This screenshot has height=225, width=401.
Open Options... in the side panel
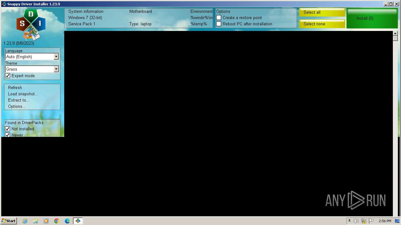tap(17, 106)
